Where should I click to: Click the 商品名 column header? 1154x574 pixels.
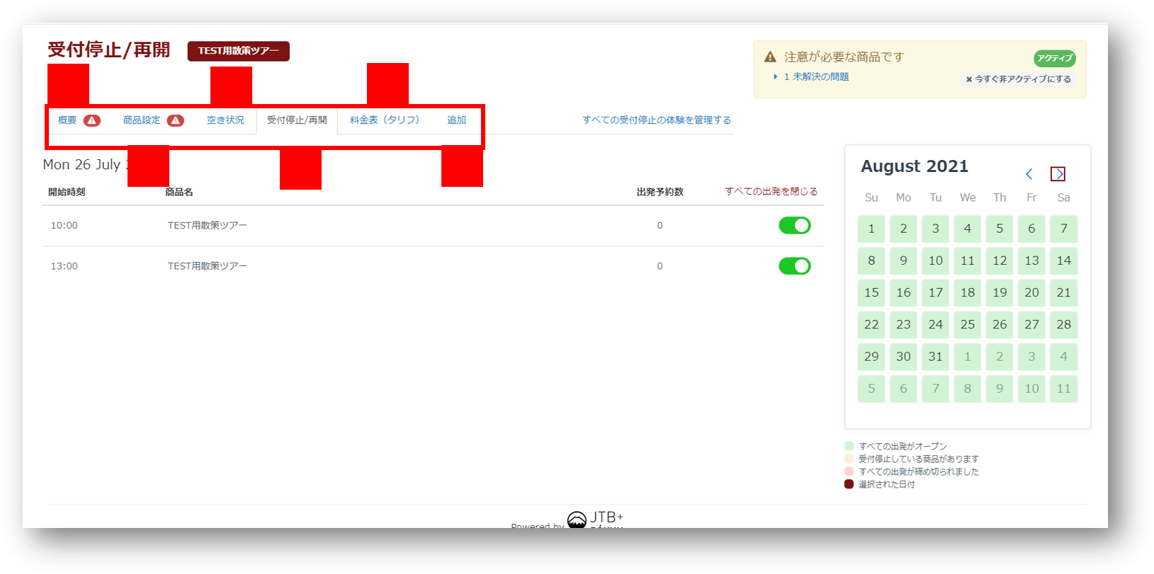point(179,192)
